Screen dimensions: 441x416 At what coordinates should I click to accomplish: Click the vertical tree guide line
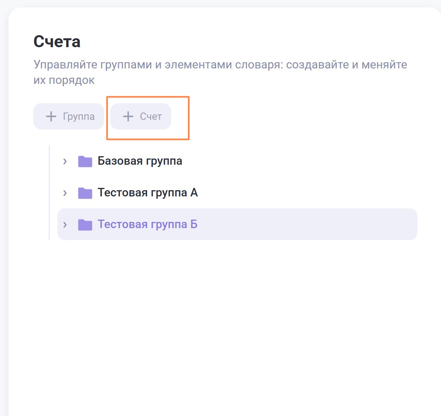pyautogui.click(x=49, y=193)
